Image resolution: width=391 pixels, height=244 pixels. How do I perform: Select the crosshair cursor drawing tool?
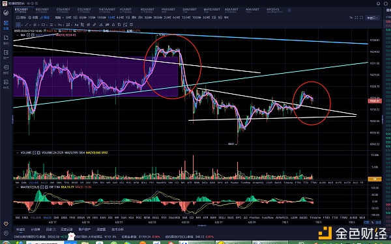[x=18, y=25]
